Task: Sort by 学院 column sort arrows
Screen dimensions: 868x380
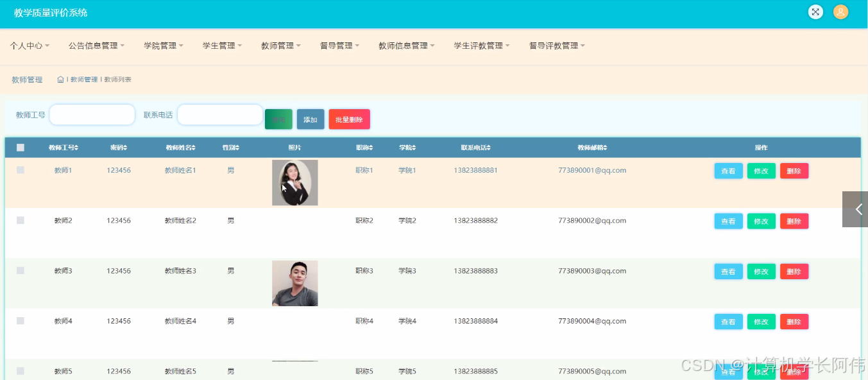Action: pos(414,148)
